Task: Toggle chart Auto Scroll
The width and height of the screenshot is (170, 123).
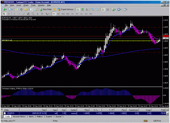Action: point(103,10)
